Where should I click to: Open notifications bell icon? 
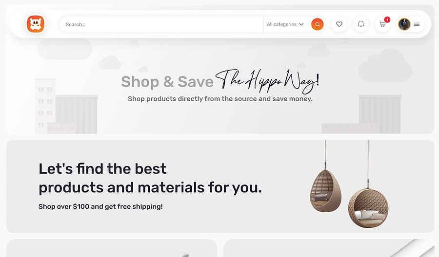pos(361,24)
